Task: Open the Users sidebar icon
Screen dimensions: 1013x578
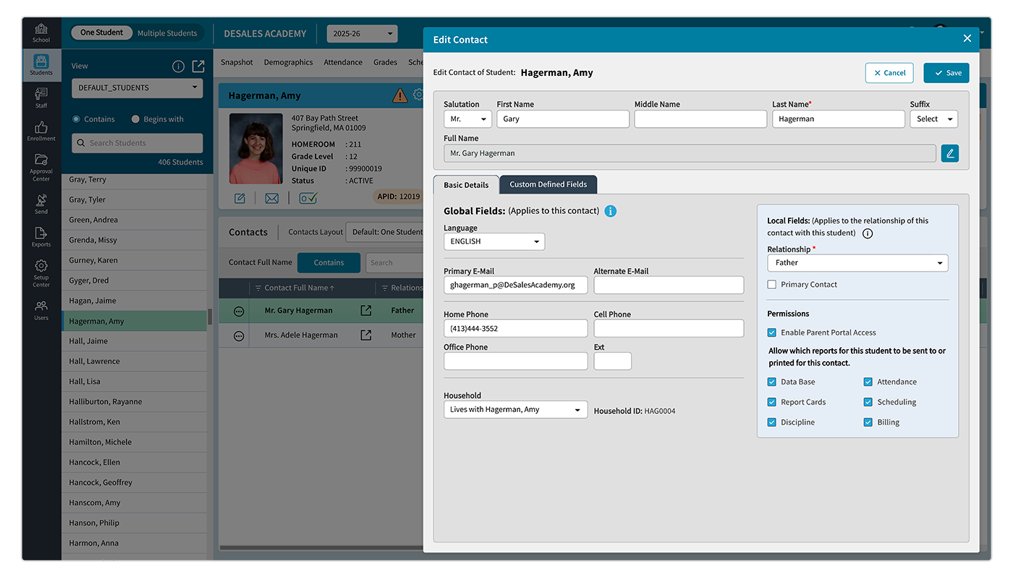Action: click(x=41, y=310)
